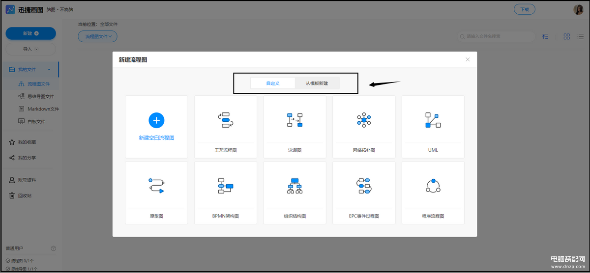This screenshot has height=273, width=590.
Task: Pick the 组织结构图 org chart card
Action: pyautogui.click(x=295, y=193)
